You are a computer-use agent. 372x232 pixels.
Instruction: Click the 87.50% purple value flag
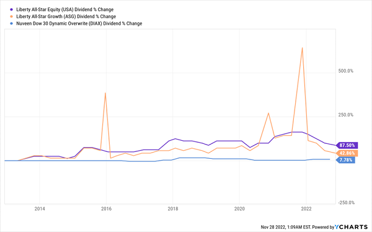coord(347,145)
